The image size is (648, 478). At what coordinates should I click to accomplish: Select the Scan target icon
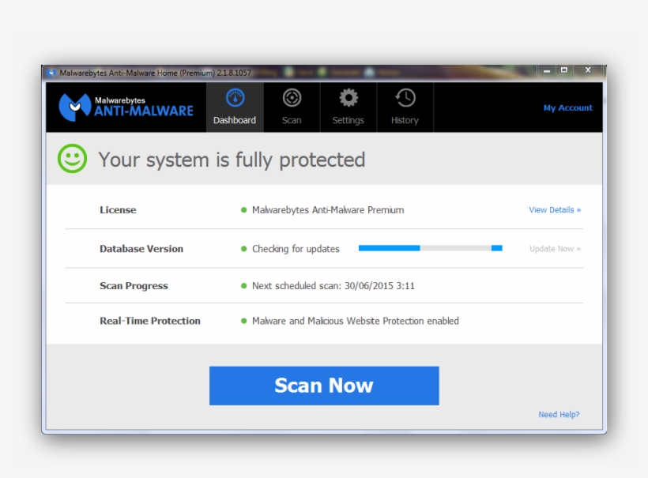292,96
